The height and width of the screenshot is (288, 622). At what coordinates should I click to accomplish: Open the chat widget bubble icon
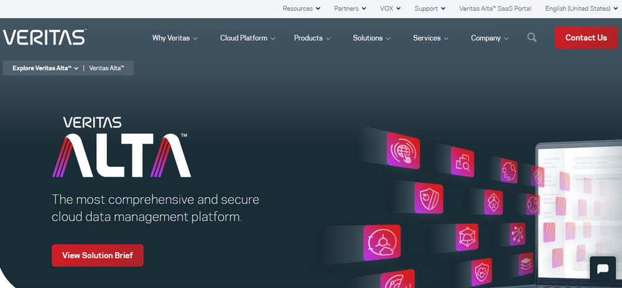pos(603,270)
